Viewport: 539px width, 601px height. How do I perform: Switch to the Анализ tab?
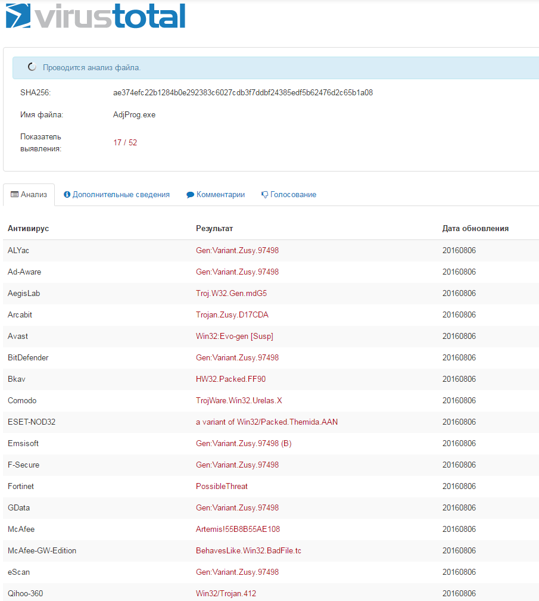coord(29,195)
